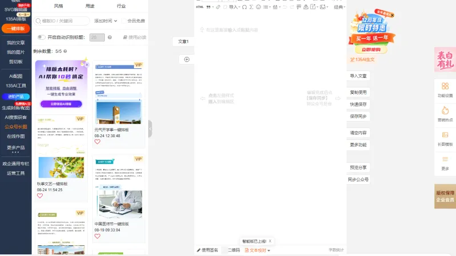Insert special character with Omega icon

[245, 7]
